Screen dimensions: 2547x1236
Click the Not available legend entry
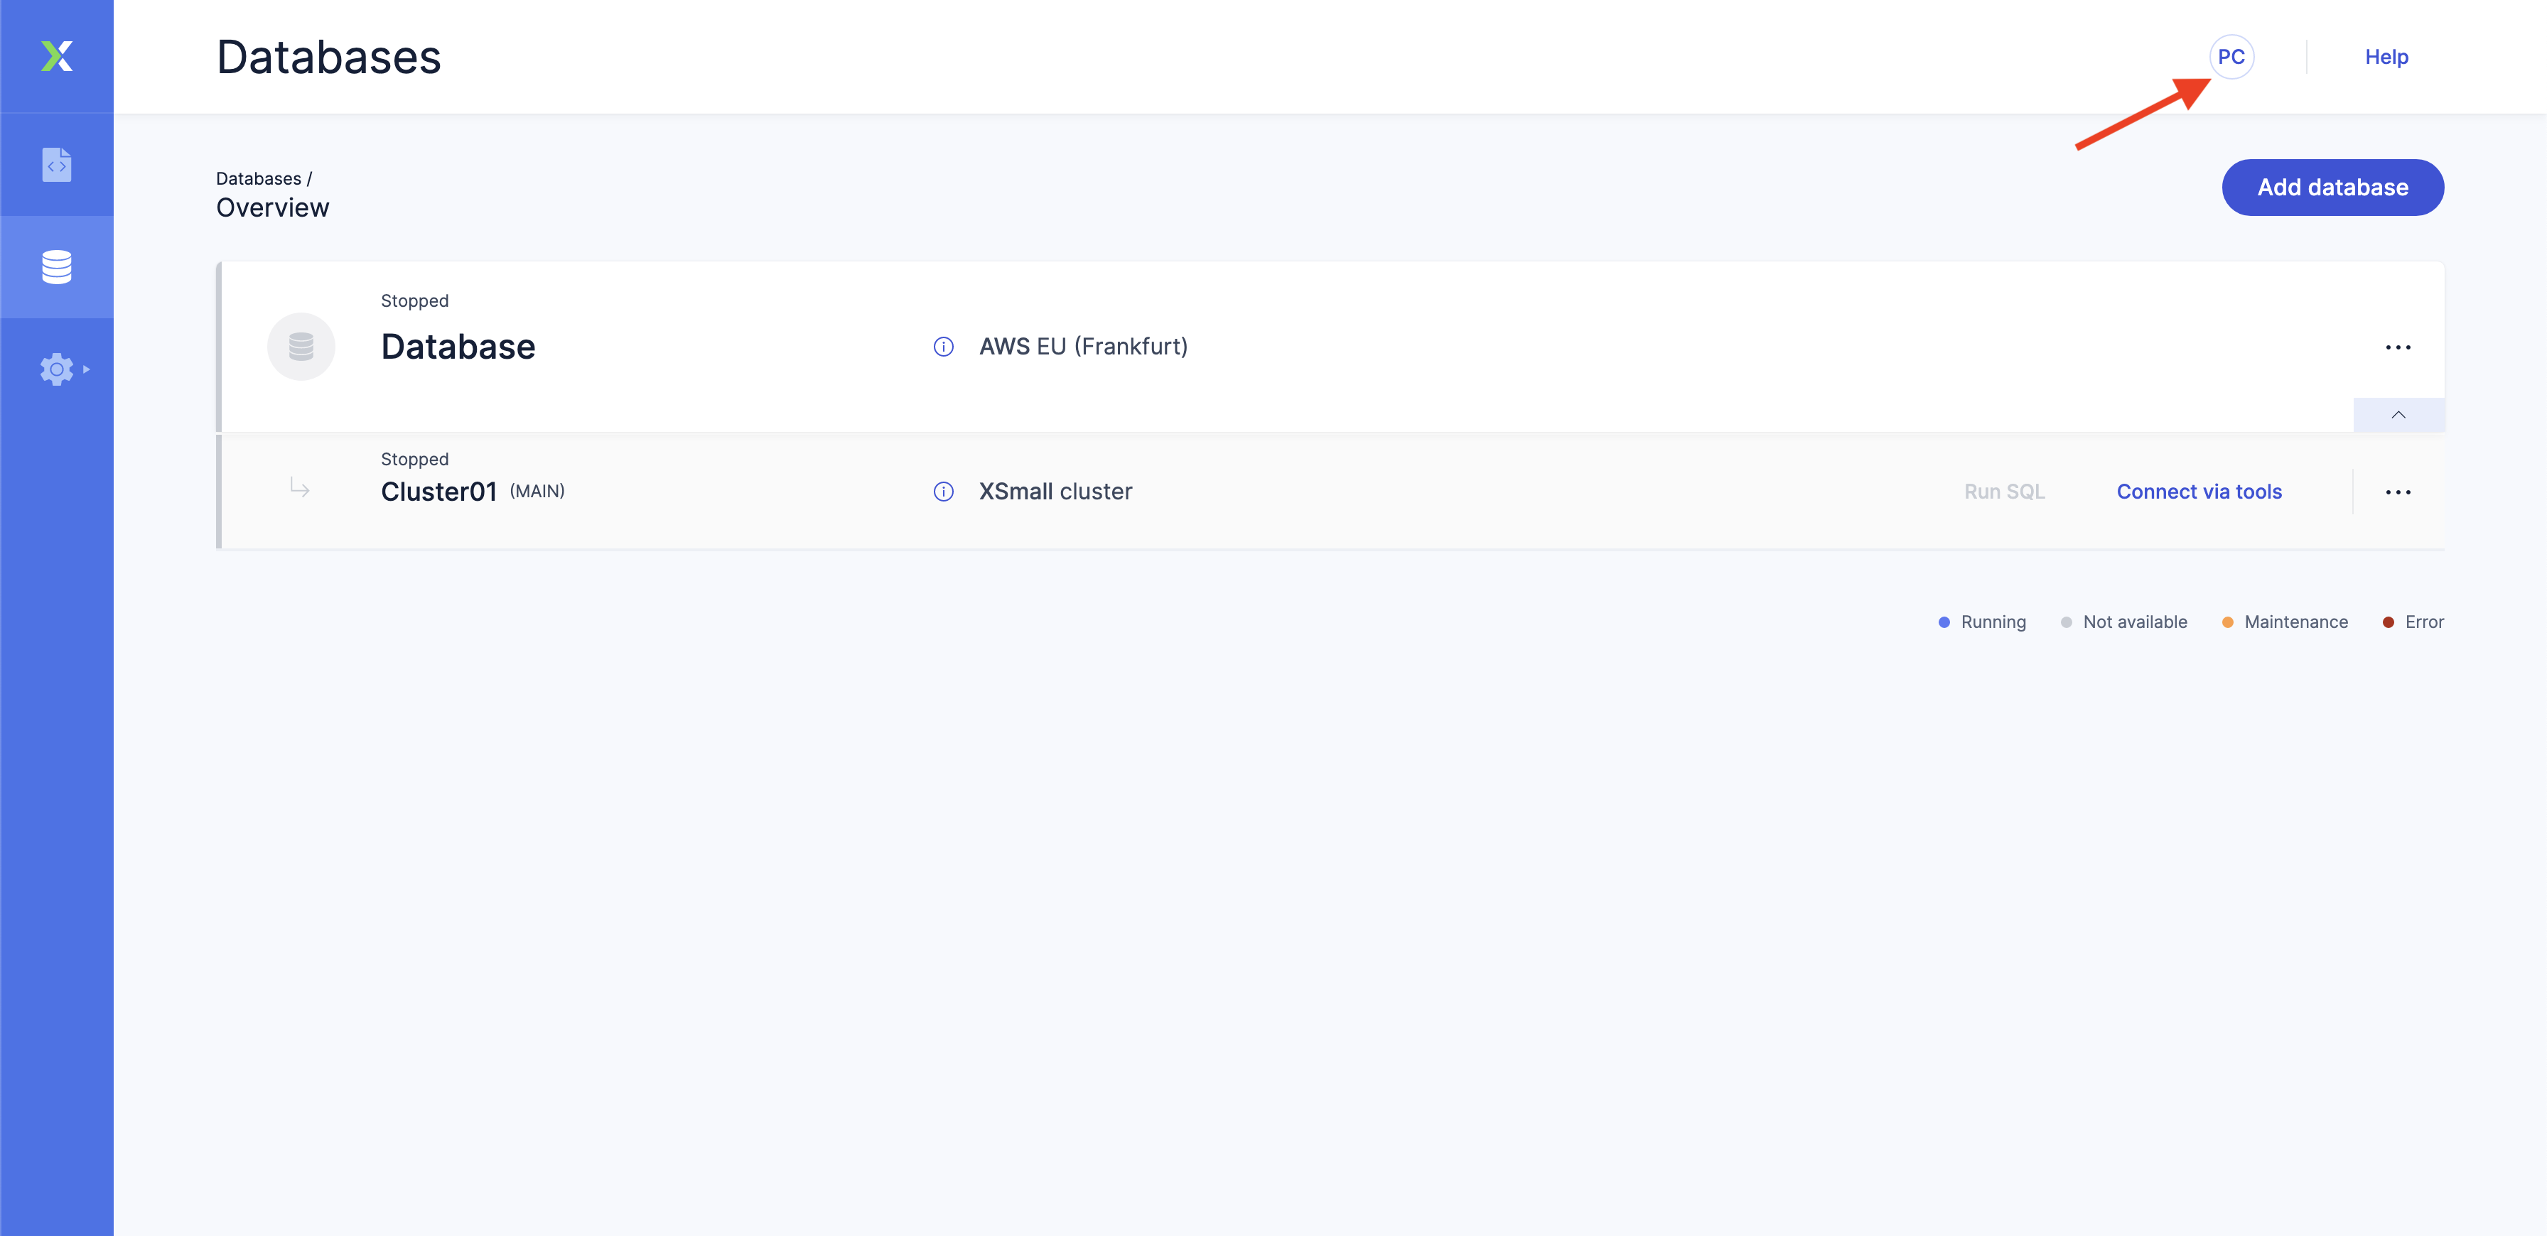[2123, 622]
